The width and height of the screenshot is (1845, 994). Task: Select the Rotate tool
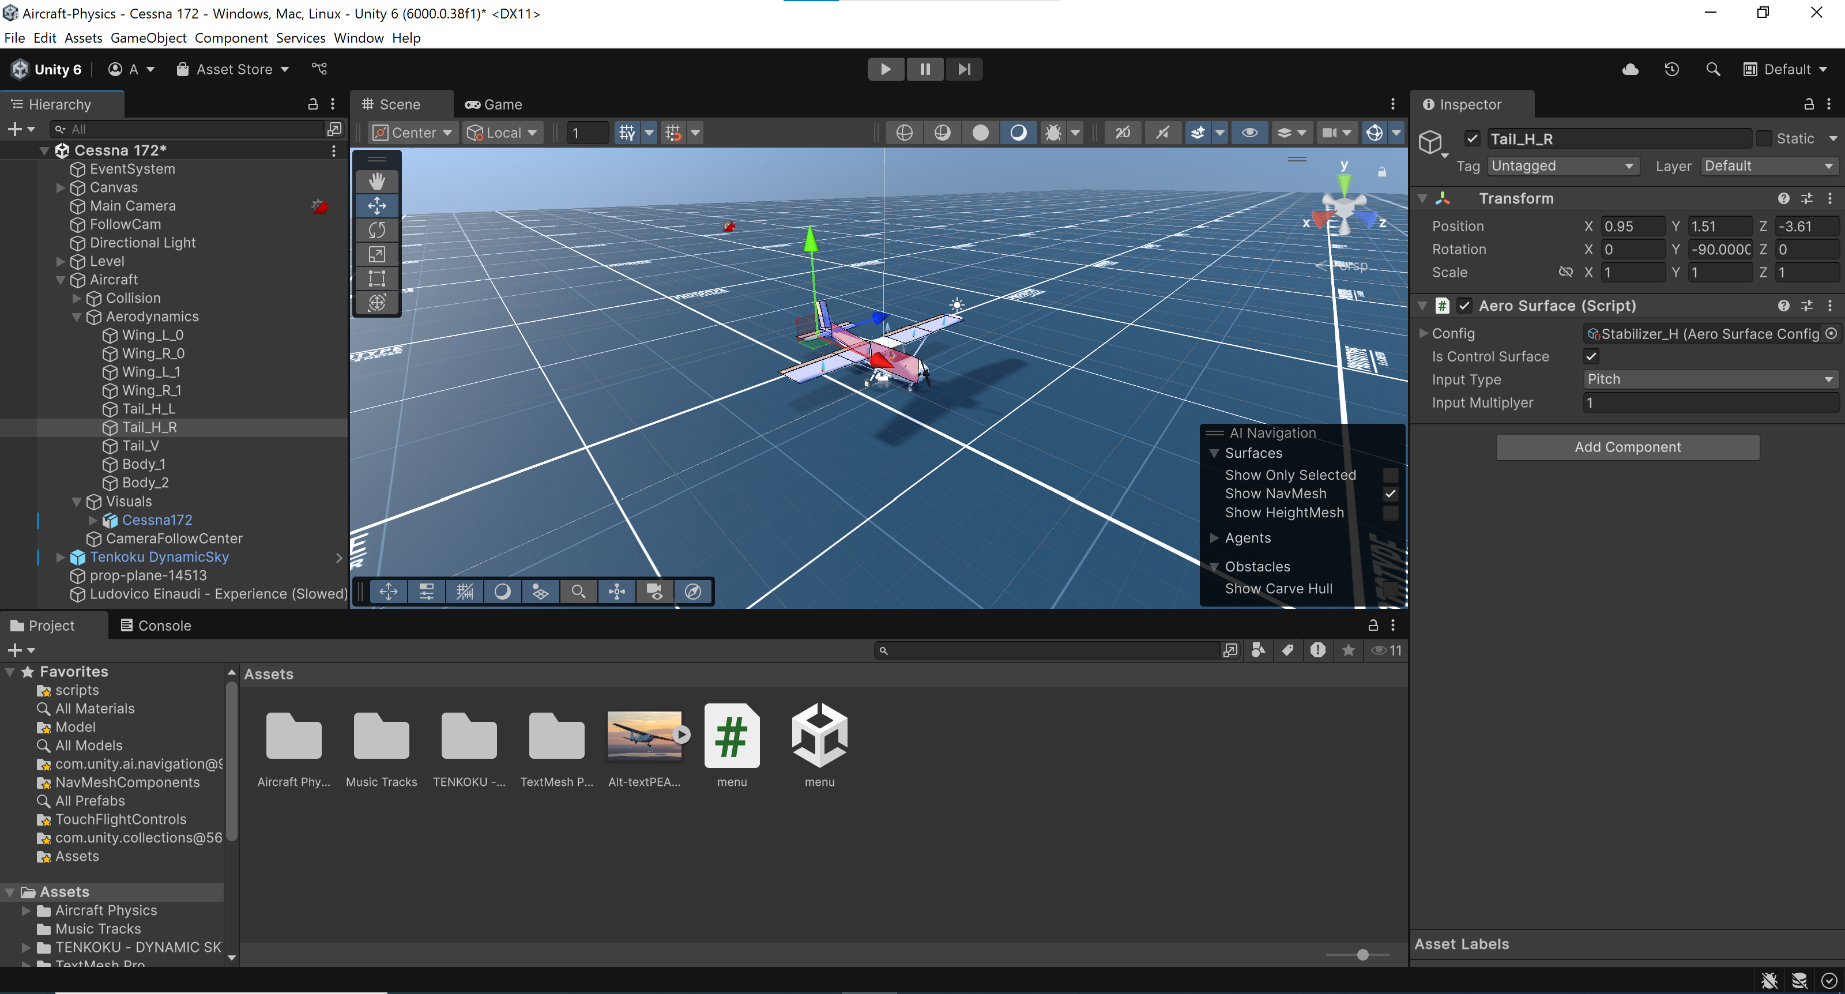pos(376,230)
